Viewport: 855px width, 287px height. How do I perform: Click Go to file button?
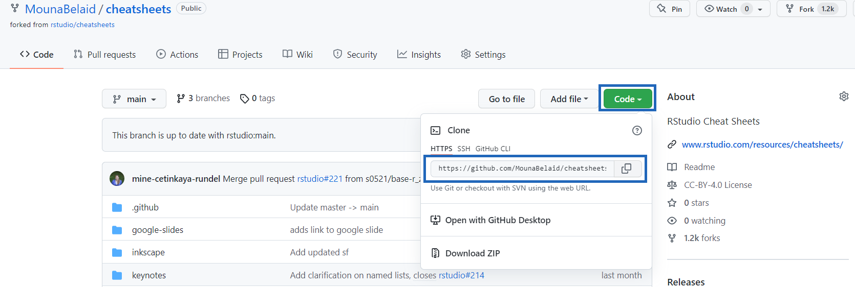coord(507,99)
